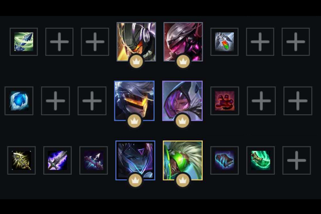
Task: Select the rainbow gem shield item icon
Action: pyautogui.click(x=224, y=42)
